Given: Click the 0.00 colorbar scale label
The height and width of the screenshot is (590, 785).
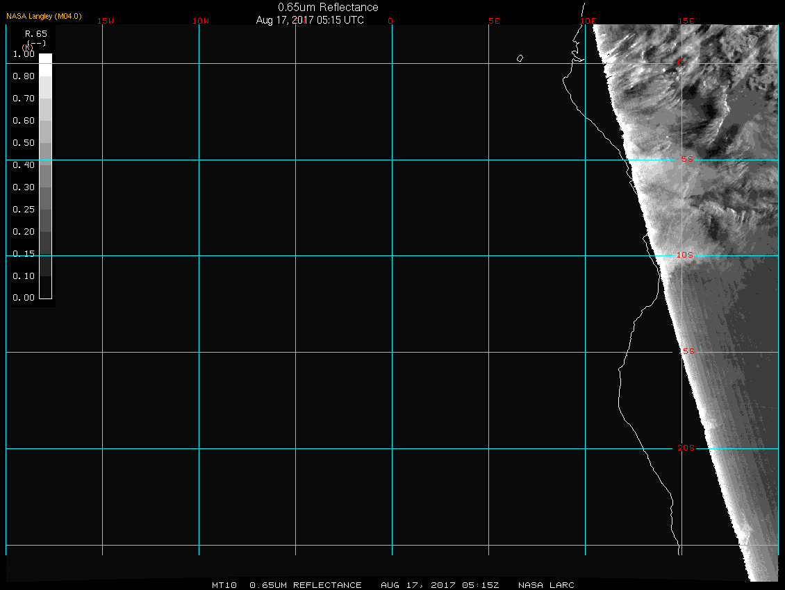Looking at the screenshot, I should pyautogui.click(x=24, y=298).
